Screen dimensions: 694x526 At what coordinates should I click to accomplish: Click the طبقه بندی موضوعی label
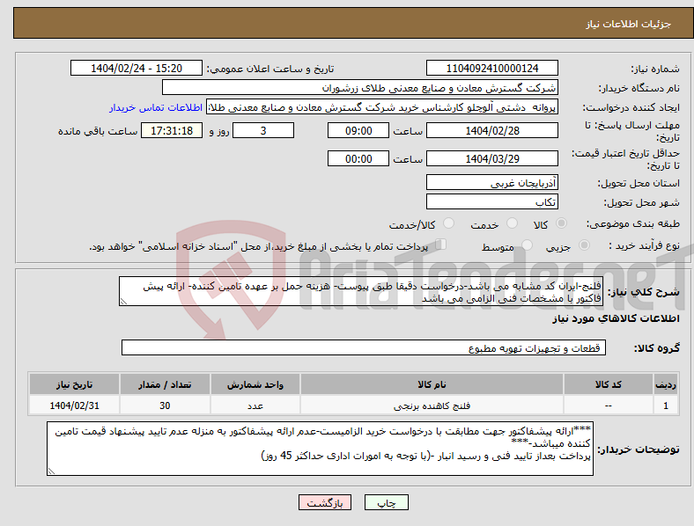click(633, 223)
